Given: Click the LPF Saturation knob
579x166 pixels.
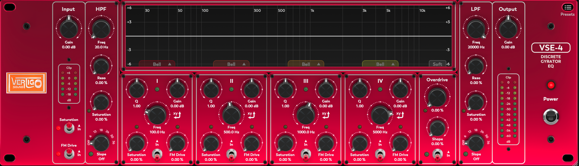Looking at the screenshot, I should click(476, 102).
